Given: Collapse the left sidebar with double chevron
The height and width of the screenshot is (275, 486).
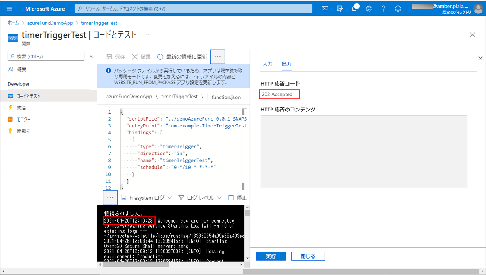Looking at the screenshot, I should pos(91,56).
